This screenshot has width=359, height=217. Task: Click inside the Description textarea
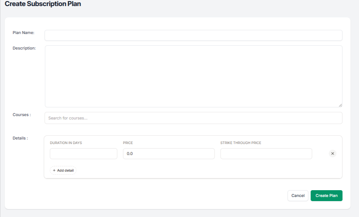point(193,76)
